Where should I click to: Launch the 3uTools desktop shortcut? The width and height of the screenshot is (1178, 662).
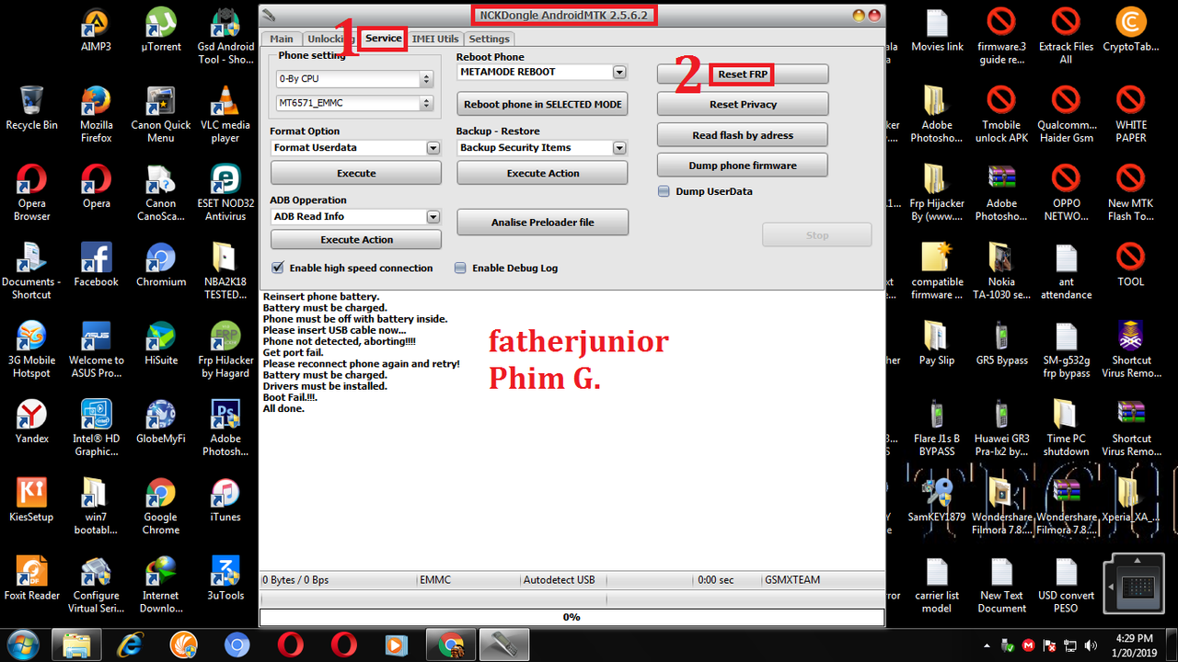click(x=225, y=578)
